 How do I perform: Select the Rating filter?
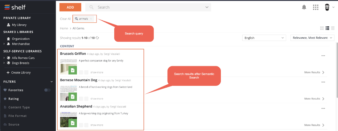[13, 99]
